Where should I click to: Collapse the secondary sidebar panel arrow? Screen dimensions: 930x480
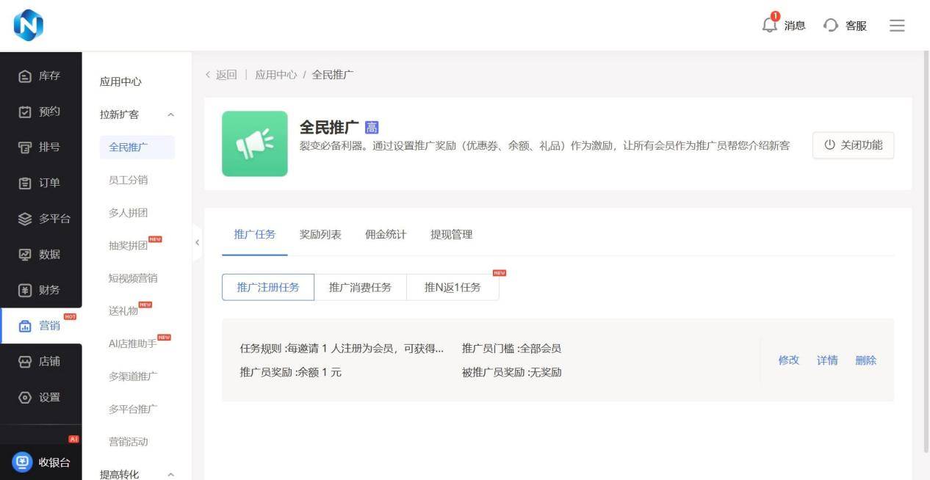(197, 242)
